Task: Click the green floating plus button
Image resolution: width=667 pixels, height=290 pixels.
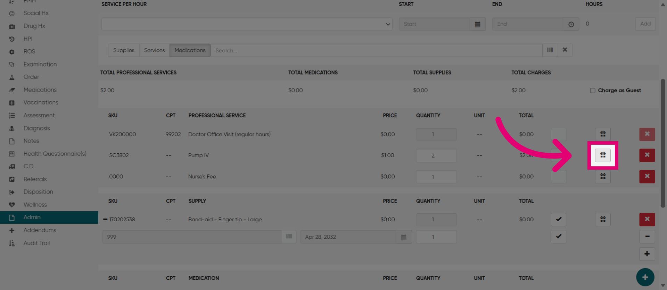Action: tap(645, 277)
